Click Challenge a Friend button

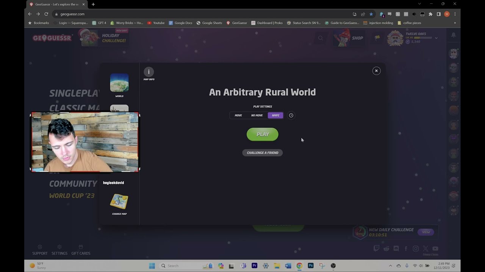pyautogui.click(x=263, y=153)
